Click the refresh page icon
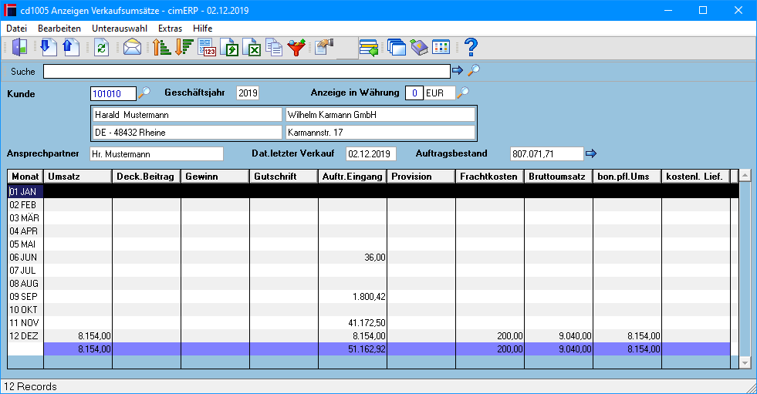 point(101,48)
